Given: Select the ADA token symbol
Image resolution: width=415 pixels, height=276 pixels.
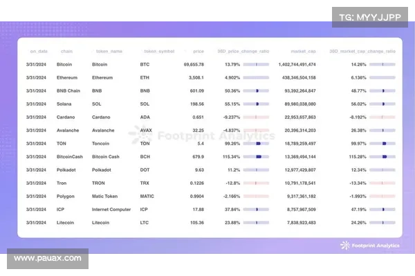Looking at the screenshot, I should click(145, 117).
